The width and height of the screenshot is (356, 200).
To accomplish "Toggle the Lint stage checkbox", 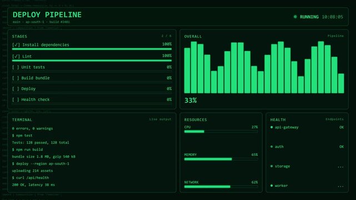I will click(16, 56).
